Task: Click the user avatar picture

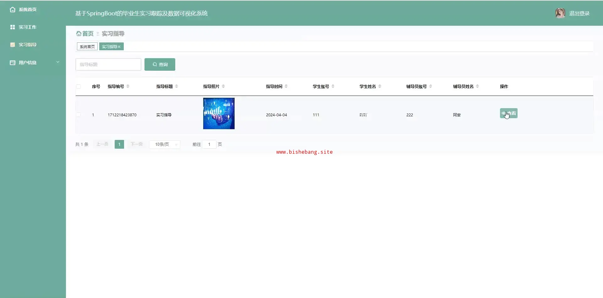Action: [x=560, y=13]
